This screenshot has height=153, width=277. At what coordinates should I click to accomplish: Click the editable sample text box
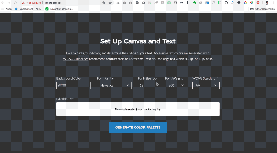tap(138, 109)
